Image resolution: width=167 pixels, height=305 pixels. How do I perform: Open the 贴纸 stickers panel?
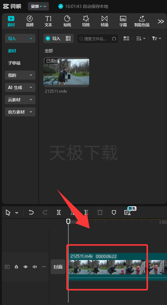tap(67, 21)
